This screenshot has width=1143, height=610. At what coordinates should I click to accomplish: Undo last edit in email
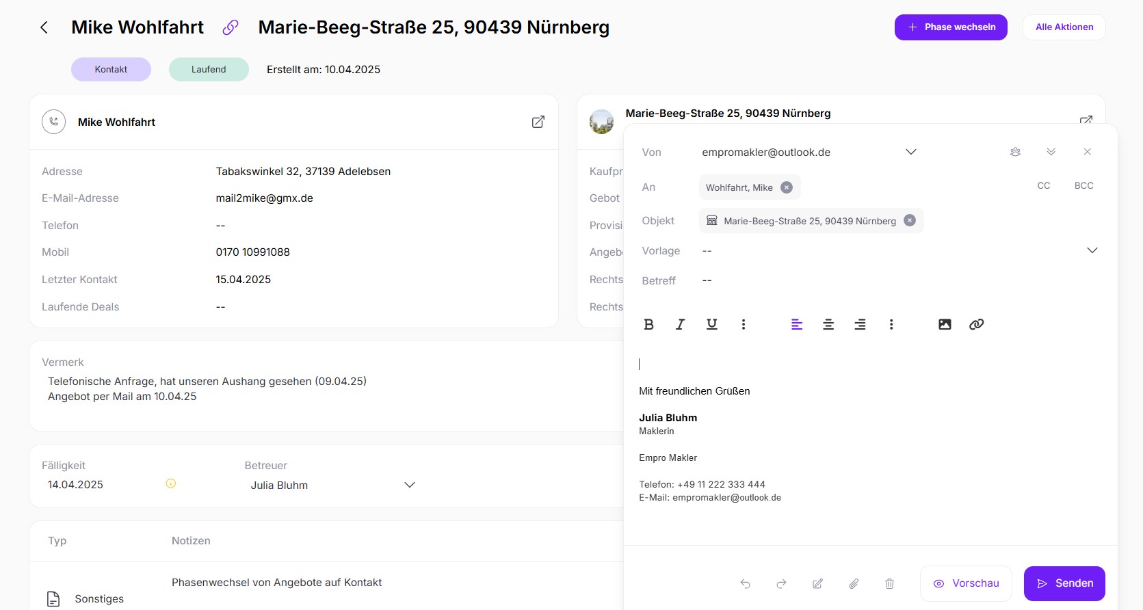746,583
